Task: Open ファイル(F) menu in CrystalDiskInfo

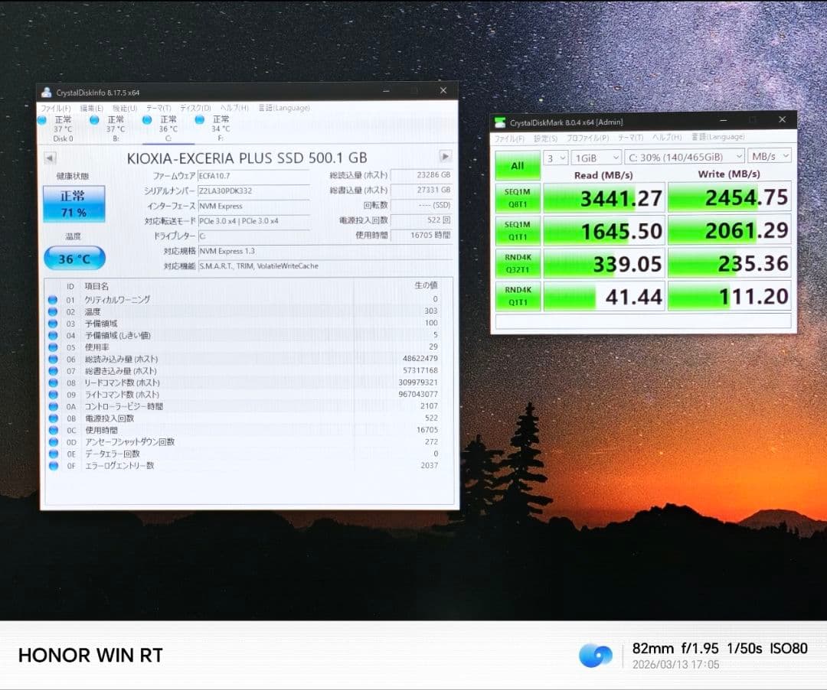Action: (x=56, y=108)
